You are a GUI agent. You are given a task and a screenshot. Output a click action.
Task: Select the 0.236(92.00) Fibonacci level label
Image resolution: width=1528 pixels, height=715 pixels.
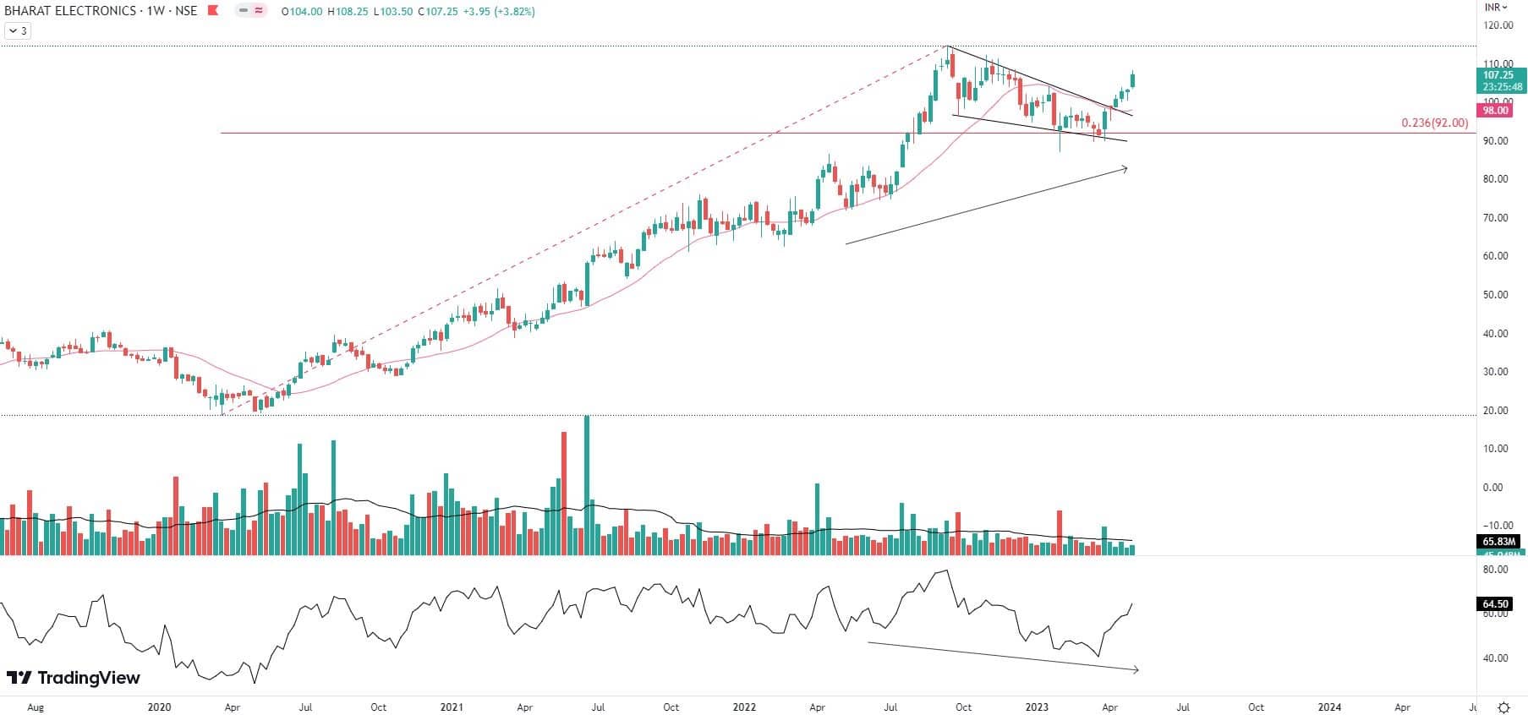click(1434, 123)
